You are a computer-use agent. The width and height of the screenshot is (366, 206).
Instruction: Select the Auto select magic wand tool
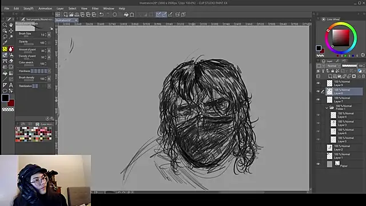[11, 37]
